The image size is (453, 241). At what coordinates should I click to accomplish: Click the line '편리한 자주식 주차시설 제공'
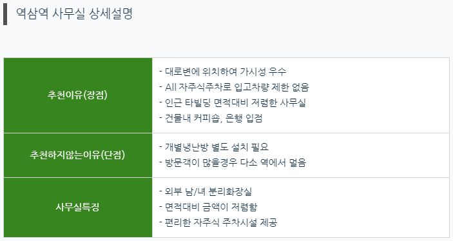218,222
